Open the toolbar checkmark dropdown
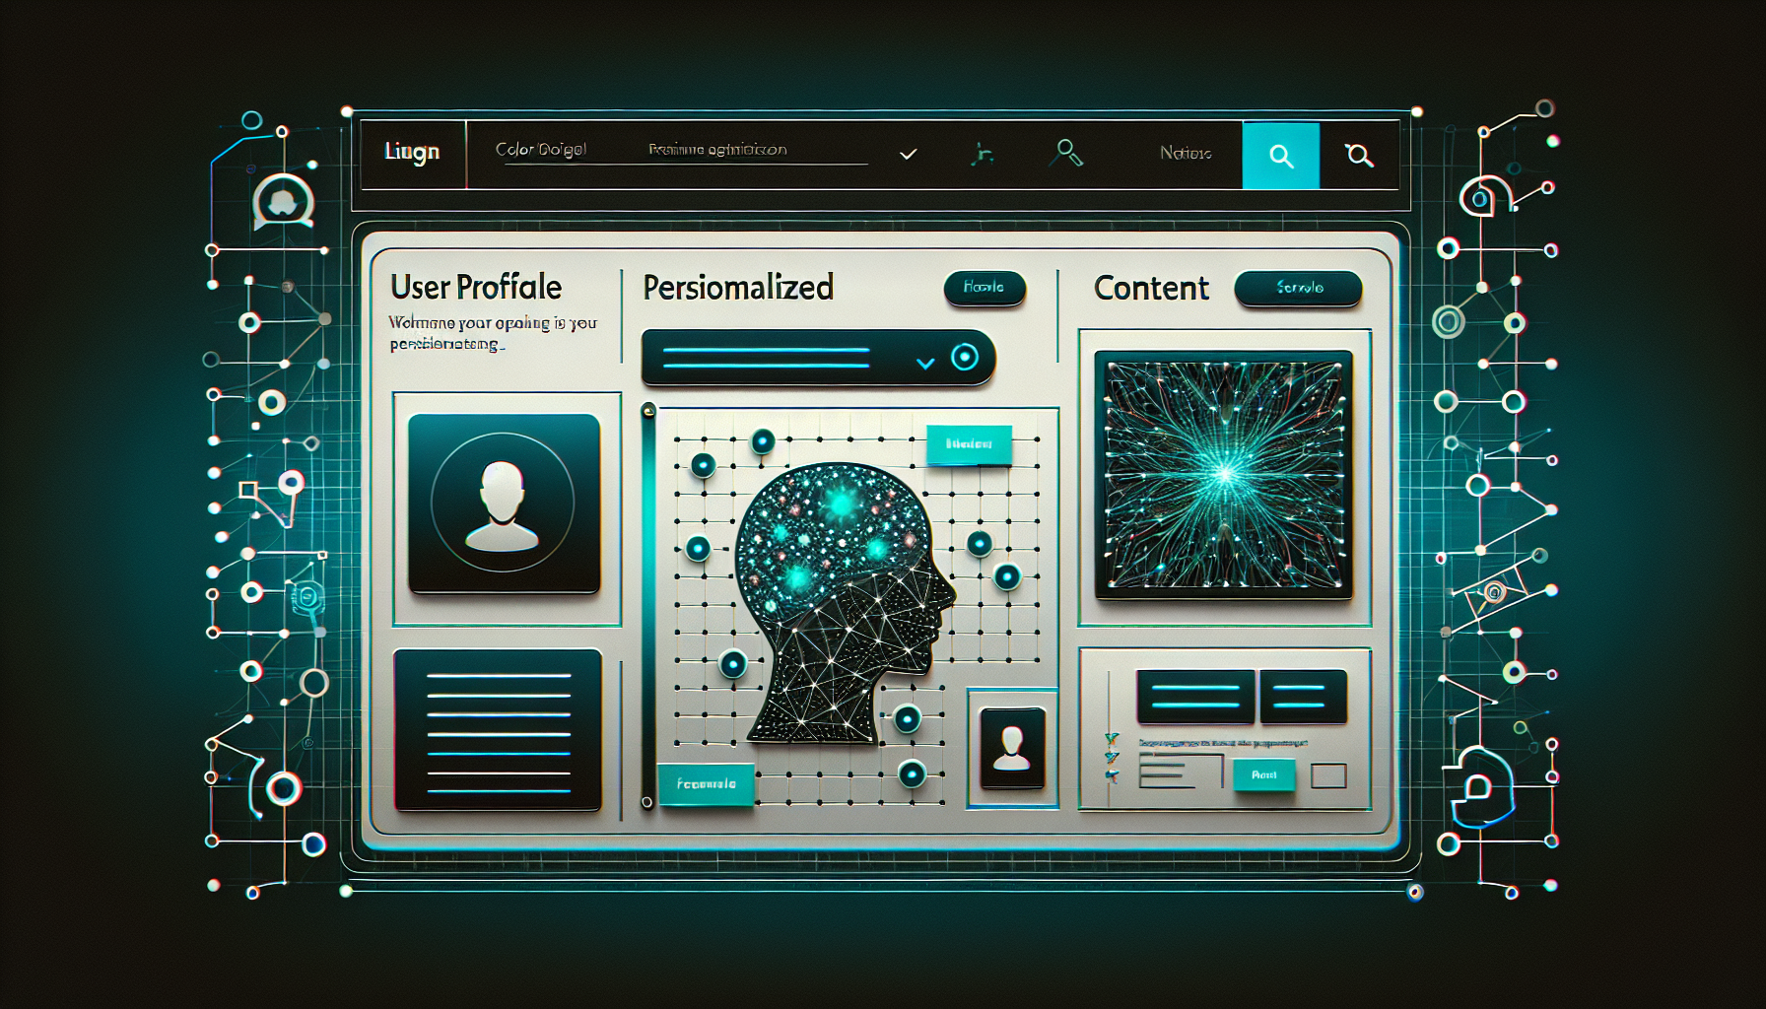The width and height of the screenshot is (1766, 1009). pos(909,154)
